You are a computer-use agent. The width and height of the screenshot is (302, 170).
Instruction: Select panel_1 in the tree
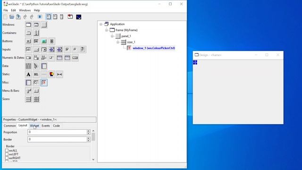click(x=126, y=36)
